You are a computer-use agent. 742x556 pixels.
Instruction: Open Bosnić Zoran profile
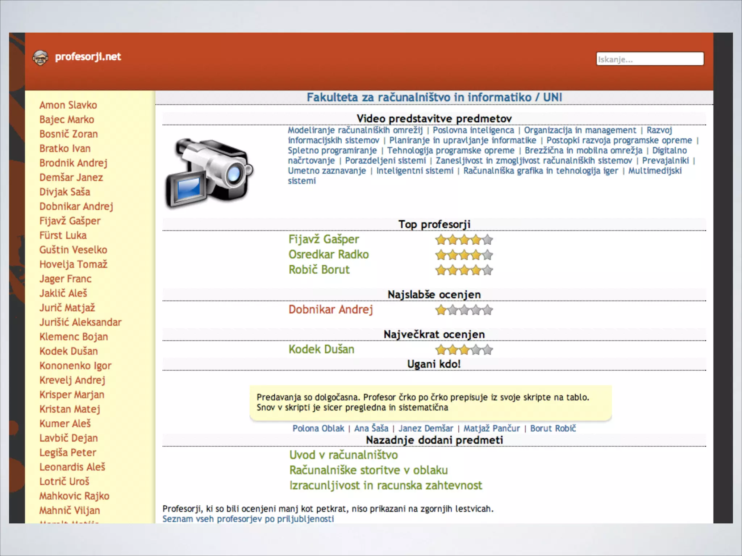point(68,134)
